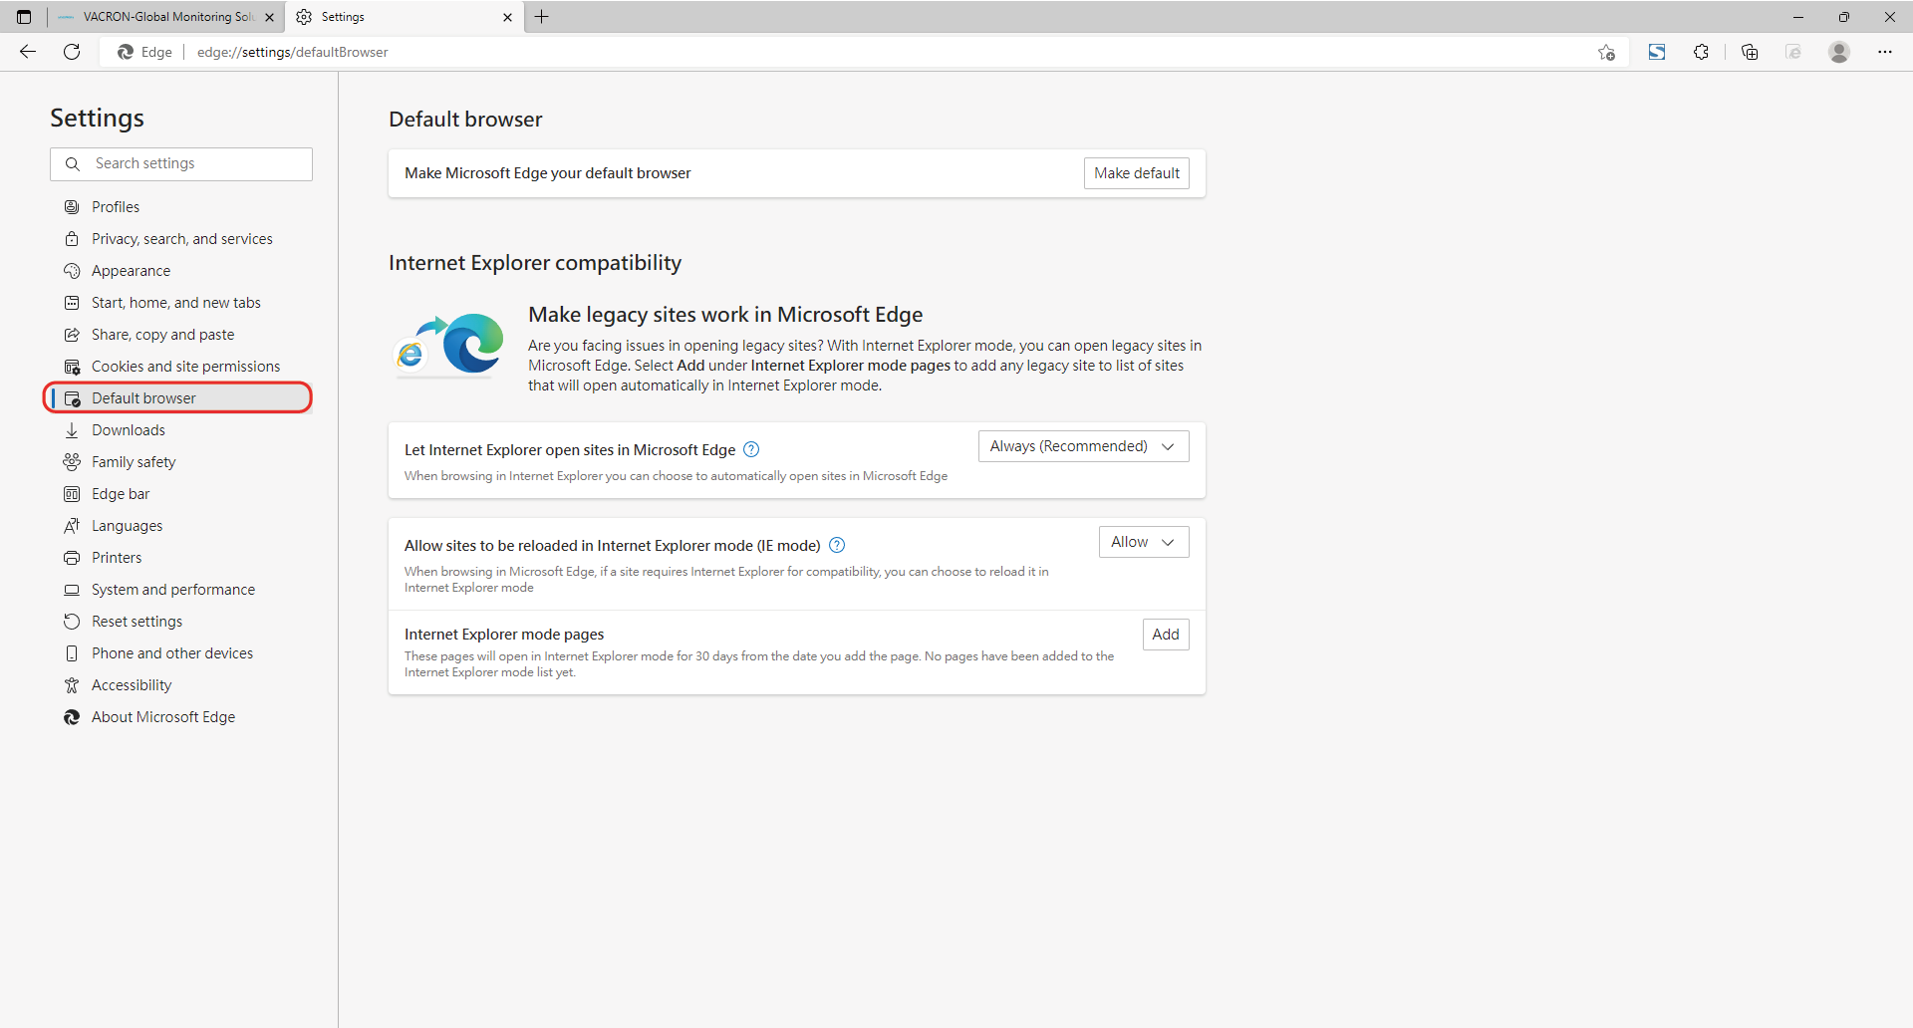Screen dimensions: 1913x1028
Task: Open the Settings and more ellipsis menu
Action: click(1885, 52)
